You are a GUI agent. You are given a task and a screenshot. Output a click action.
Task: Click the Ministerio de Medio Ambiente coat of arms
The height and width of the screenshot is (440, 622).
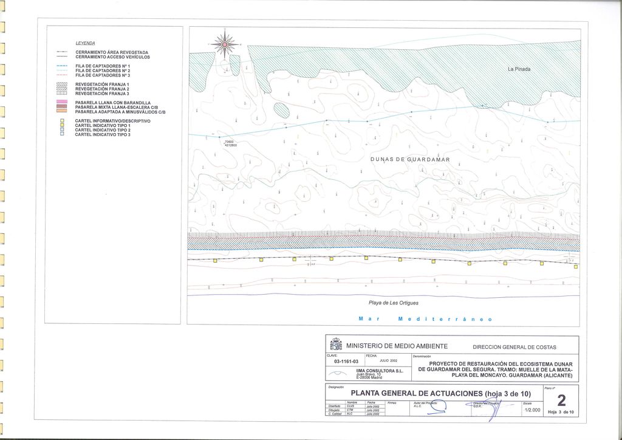336,345
